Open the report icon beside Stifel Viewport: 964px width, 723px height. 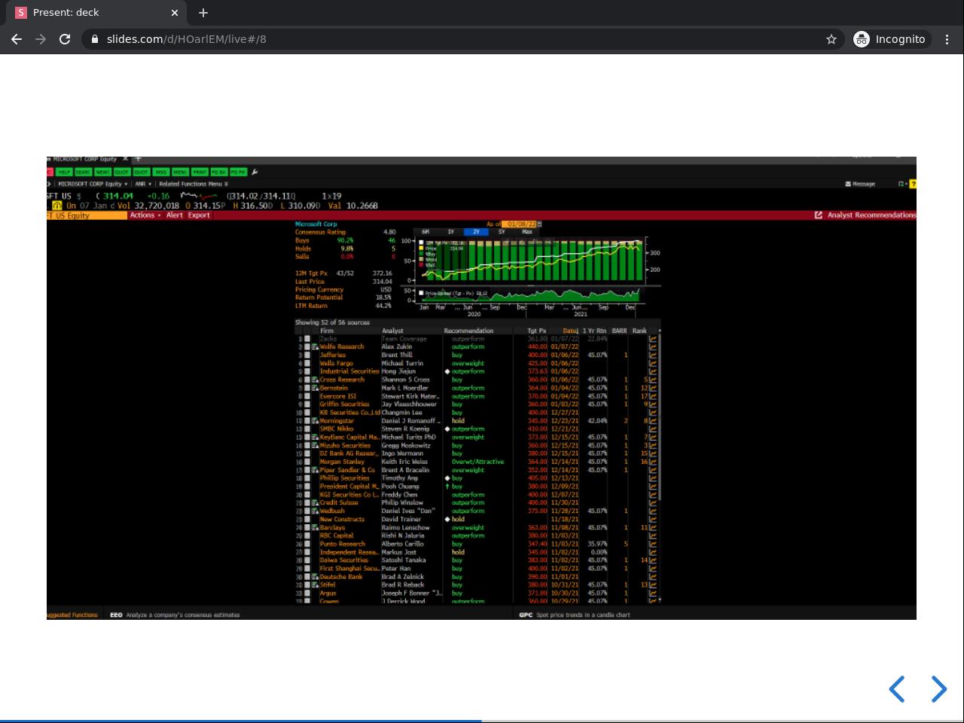tap(316, 585)
